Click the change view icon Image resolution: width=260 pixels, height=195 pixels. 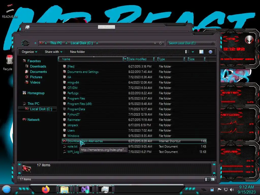point(187,52)
